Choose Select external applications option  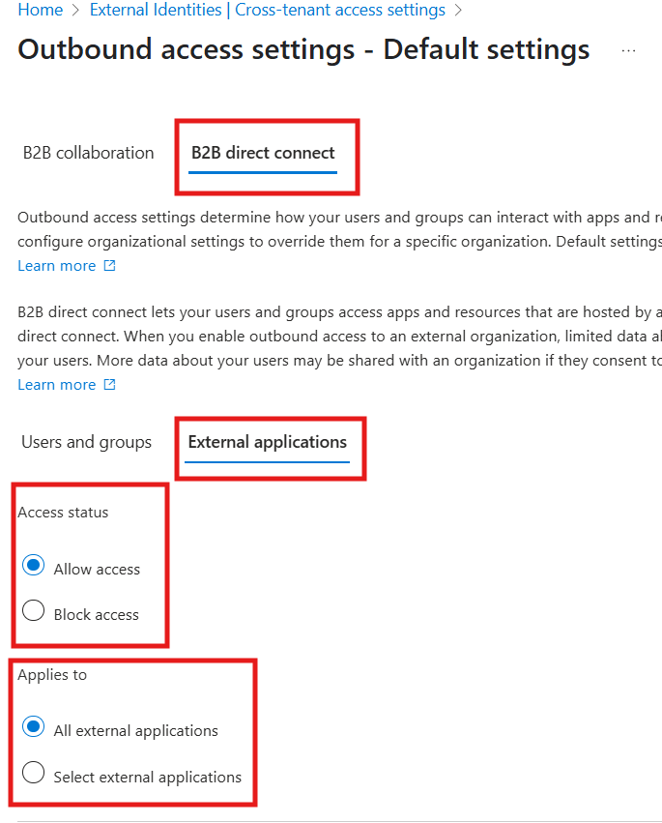(33, 775)
